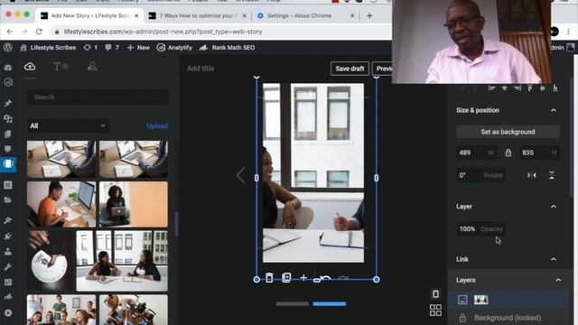
Task: Close the Settings – About Chrome tab
Action: (352, 15)
